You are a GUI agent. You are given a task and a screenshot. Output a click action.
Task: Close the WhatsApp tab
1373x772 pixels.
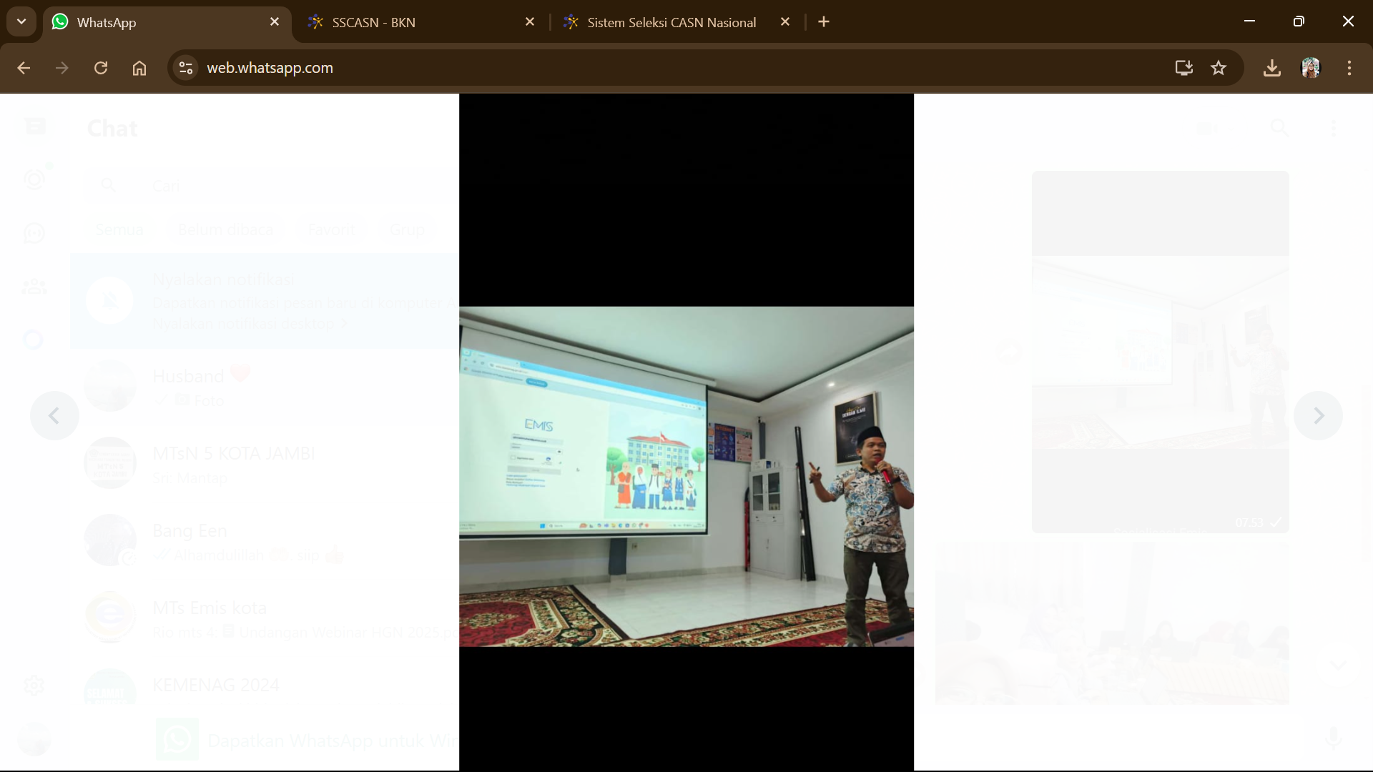[x=275, y=22]
